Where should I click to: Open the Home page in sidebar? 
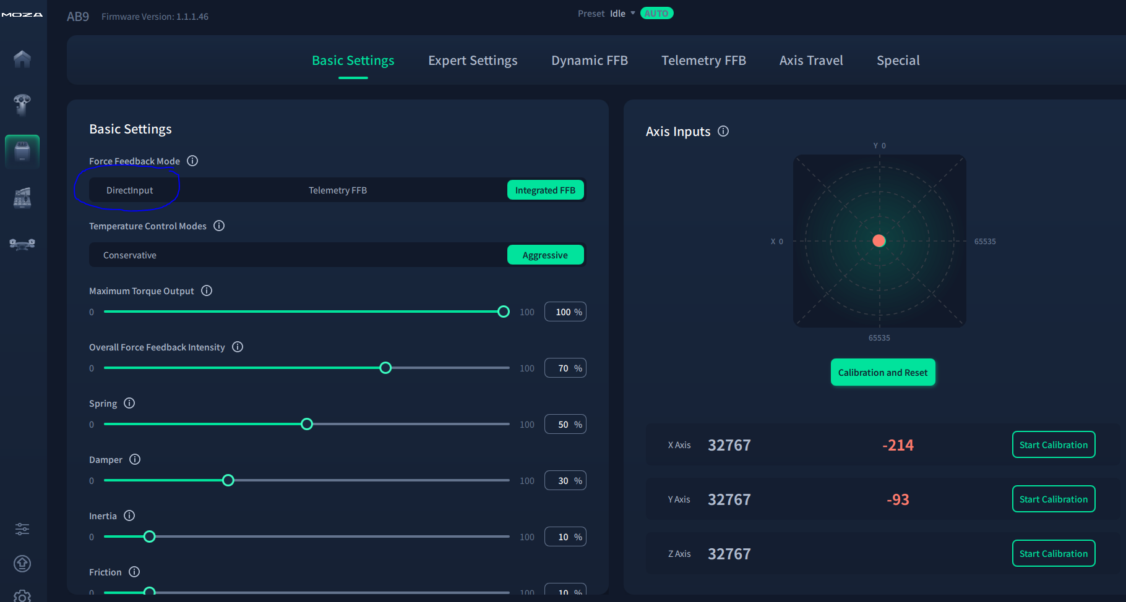click(x=22, y=59)
